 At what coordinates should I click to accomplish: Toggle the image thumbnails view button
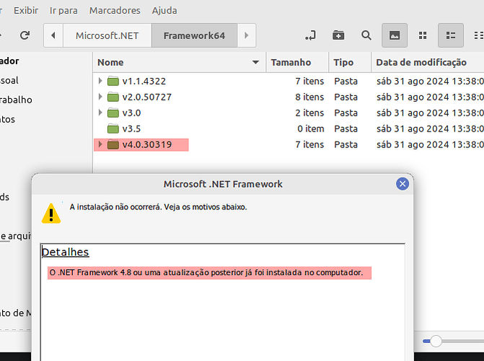[x=395, y=35]
